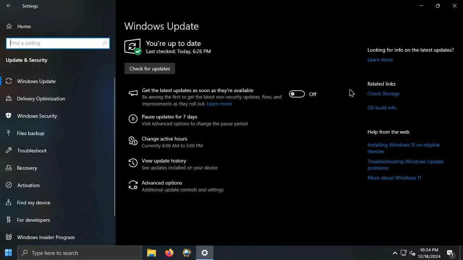Click the taskbar clock and date

tap(430, 253)
